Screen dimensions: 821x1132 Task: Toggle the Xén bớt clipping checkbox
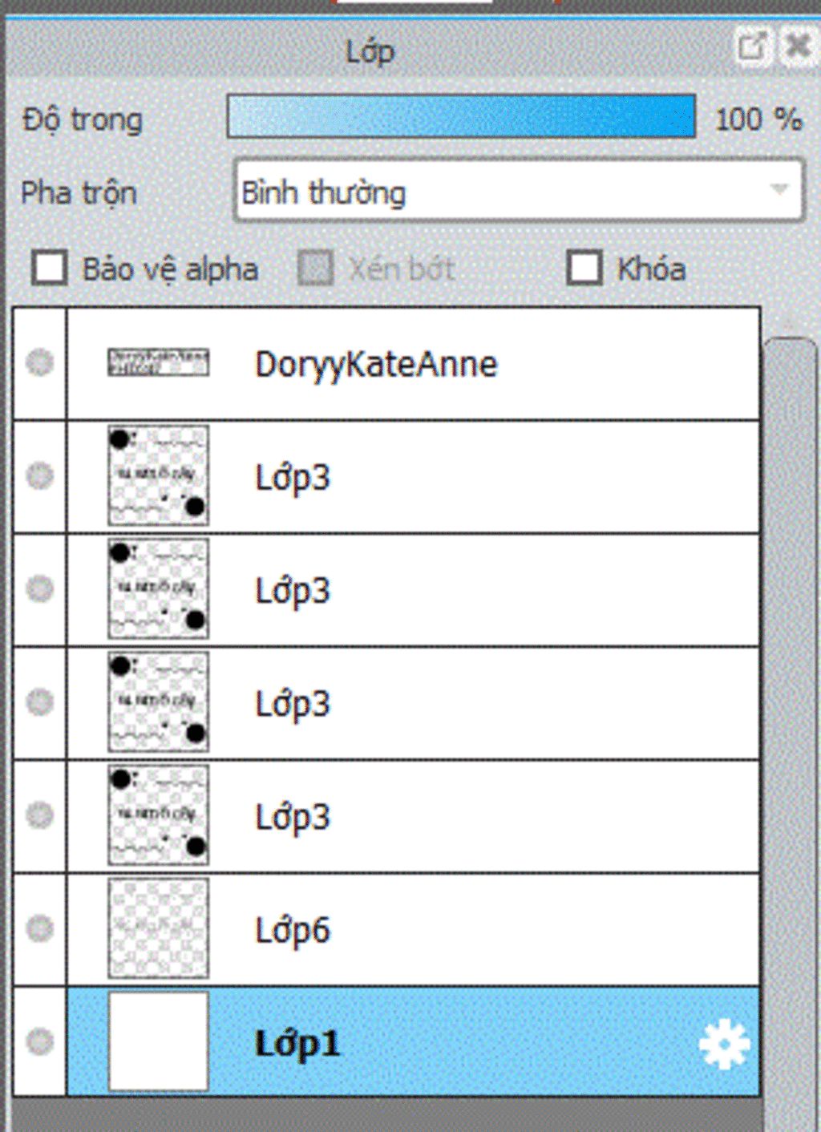tap(315, 268)
